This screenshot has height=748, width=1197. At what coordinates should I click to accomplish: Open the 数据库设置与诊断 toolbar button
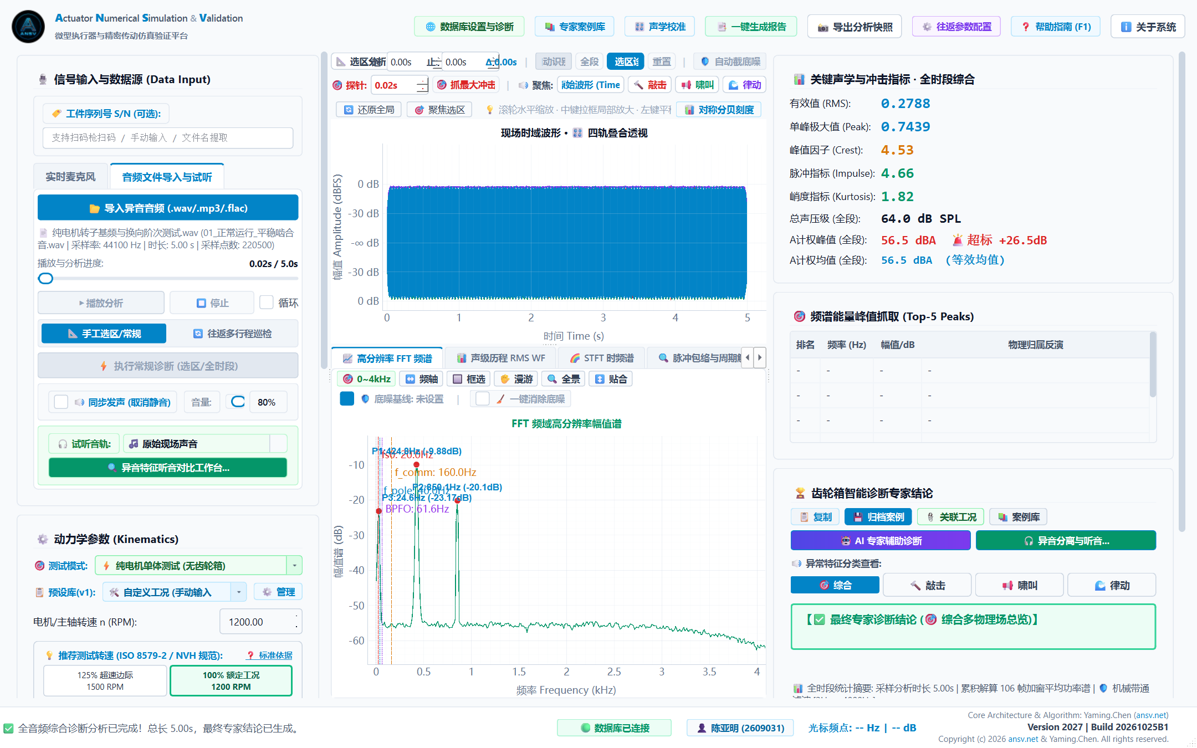469,27
